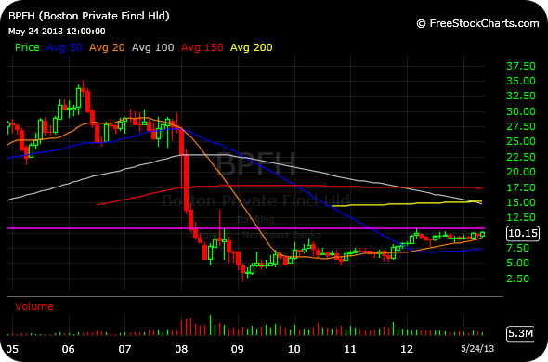Click the BPFH (Boston Private Fincl Hld) title
Image resolution: width=548 pixels, height=362 pixels.
point(89,16)
